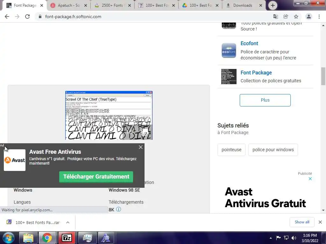Click the network tray icon
Screen dimensions: 326x244
point(286,238)
